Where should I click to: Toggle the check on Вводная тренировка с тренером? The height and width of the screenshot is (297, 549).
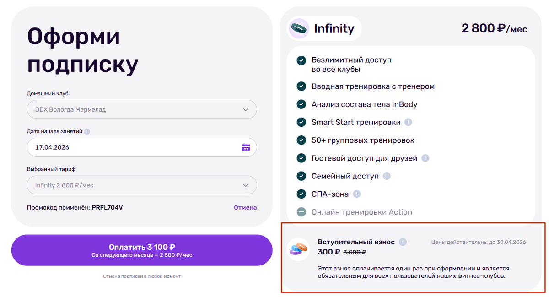pos(301,86)
